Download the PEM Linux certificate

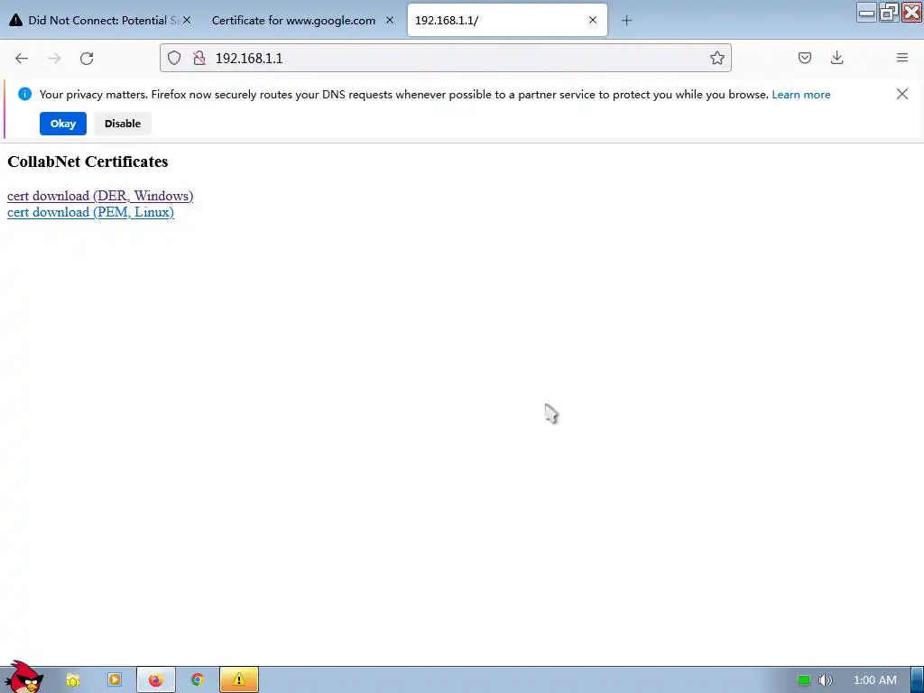point(90,212)
